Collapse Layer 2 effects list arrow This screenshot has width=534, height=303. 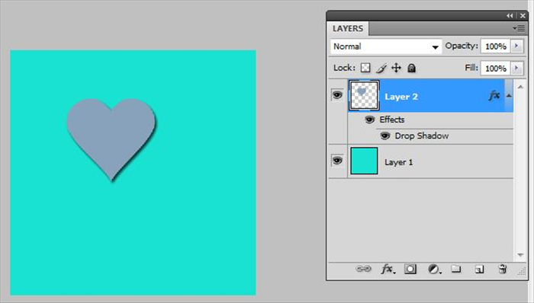pyautogui.click(x=509, y=96)
